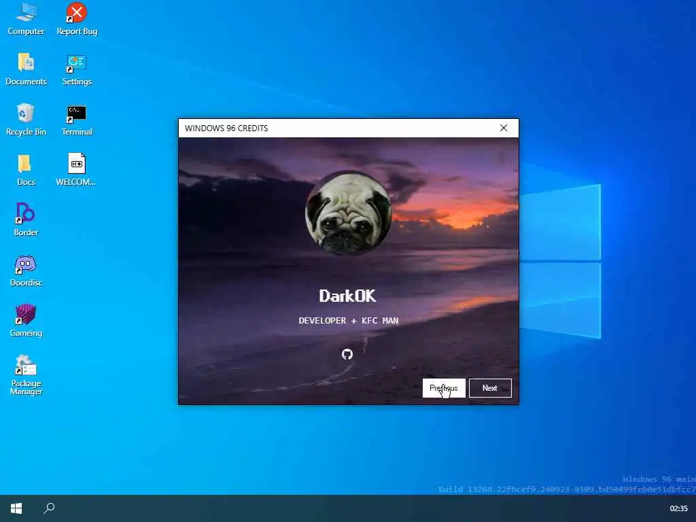Click the DarkOK name heading
The height and width of the screenshot is (522, 696).
pyautogui.click(x=347, y=296)
